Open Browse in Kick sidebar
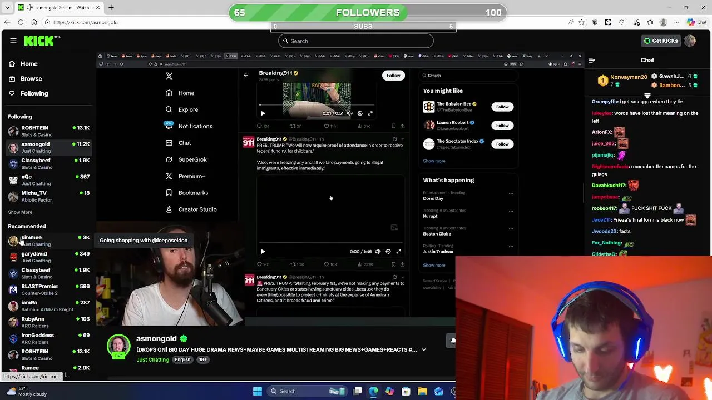The width and height of the screenshot is (712, 400). point(25,78)
